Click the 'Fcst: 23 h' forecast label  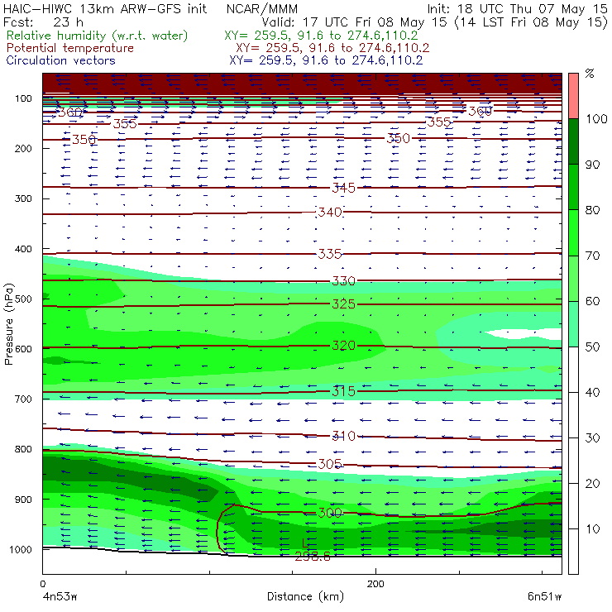pos(43,22)
